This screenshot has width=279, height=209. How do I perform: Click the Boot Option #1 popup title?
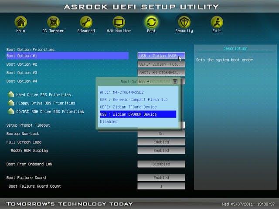pos(136,81)
